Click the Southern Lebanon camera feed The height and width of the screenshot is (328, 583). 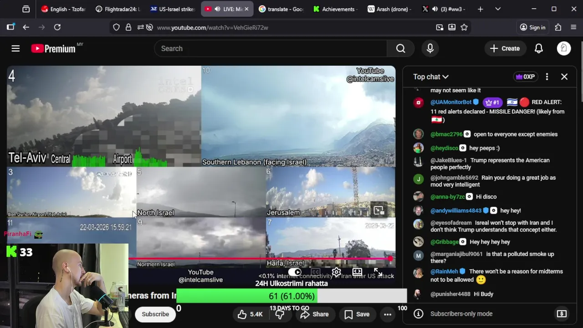tap(298, 116)
